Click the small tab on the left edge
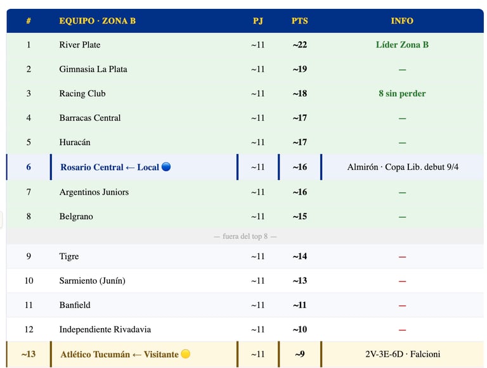Viewport: 487px width, 368px height. coord(1,219)
